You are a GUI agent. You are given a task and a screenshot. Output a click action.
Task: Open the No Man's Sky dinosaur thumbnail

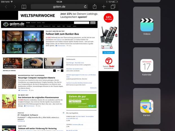pos(9,101)
